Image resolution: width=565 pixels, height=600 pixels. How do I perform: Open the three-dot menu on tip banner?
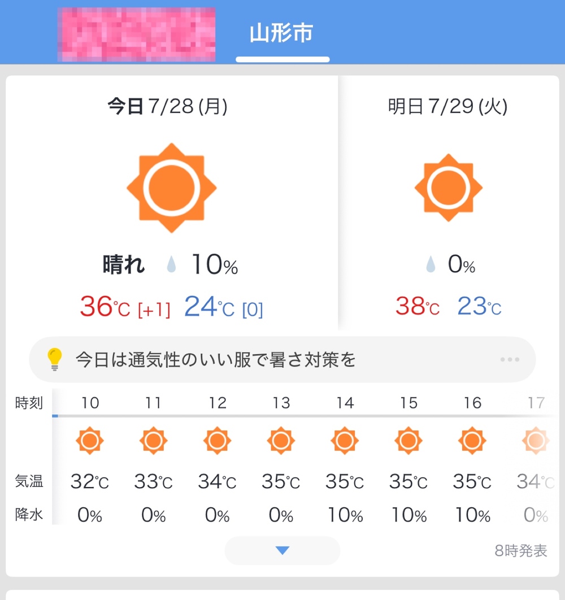(x=510, y=359)
